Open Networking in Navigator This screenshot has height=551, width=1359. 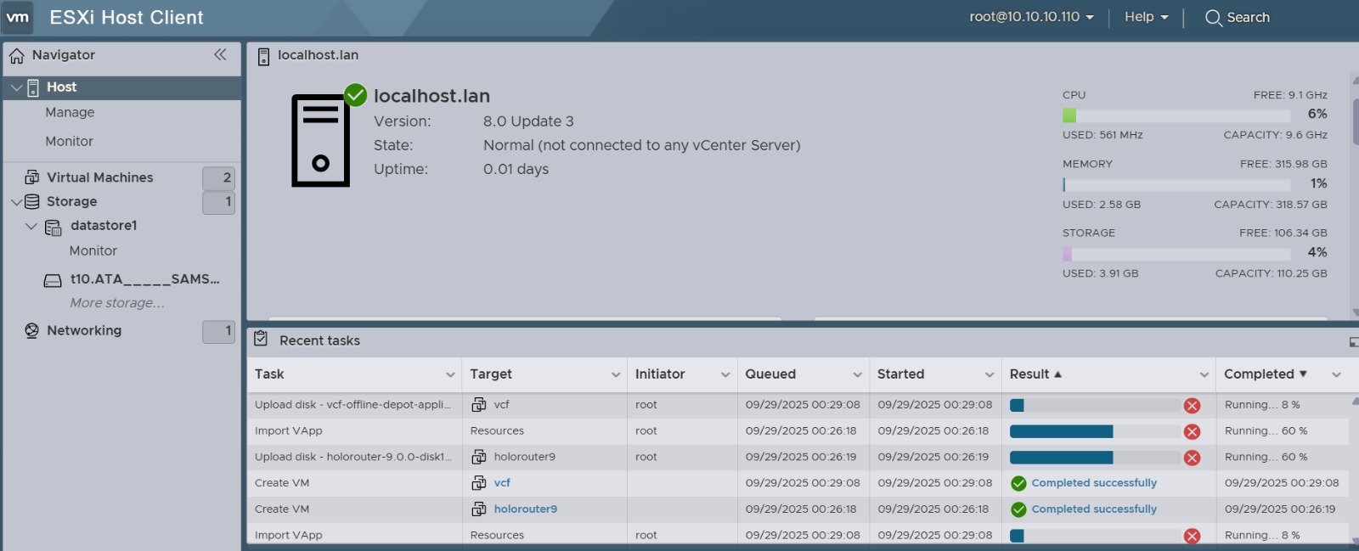[x=84, y=330]
